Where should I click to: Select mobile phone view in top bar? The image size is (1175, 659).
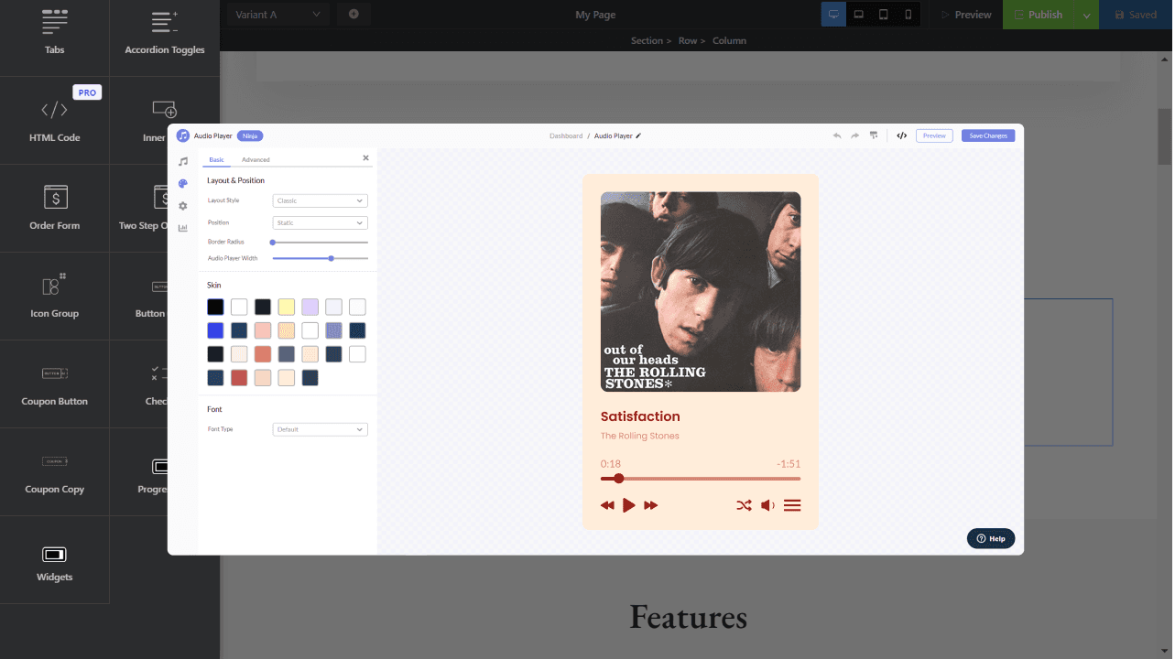[908, 15]
